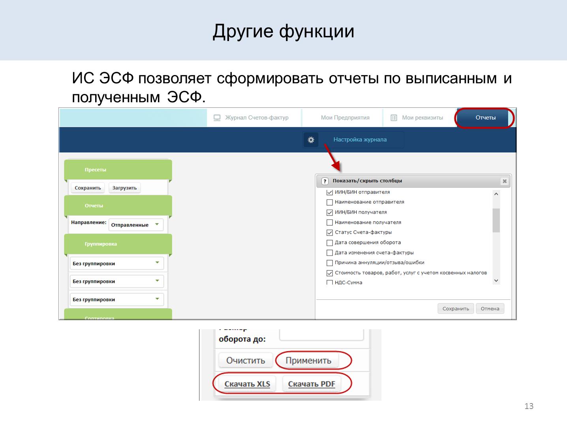This screenshot has height=426, width=567.
Task: Click the monitor icon for Журнал Счетов-фактур
Action: click(x=217, y=118)
